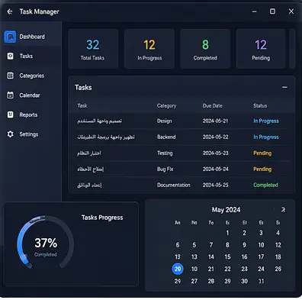Click Pending status of Bug Fix task

pos(262,169)
